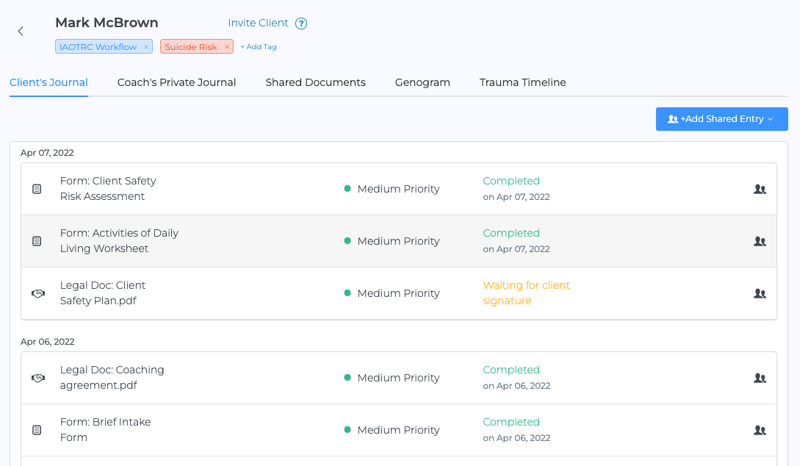Click the Apr 06, 2022 date header

[x=48, y=342]
